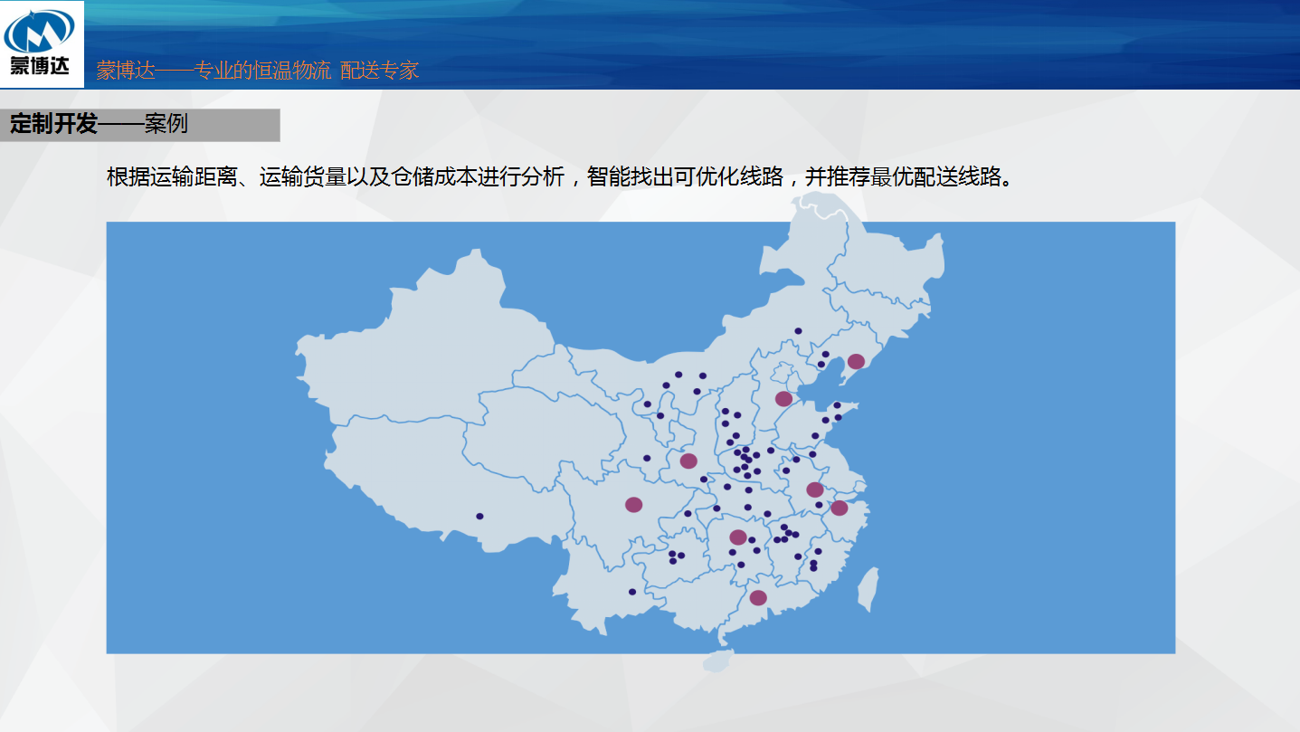Click the large purple marker in Sichuan
1300x732 pixels.
coord(633,505)
